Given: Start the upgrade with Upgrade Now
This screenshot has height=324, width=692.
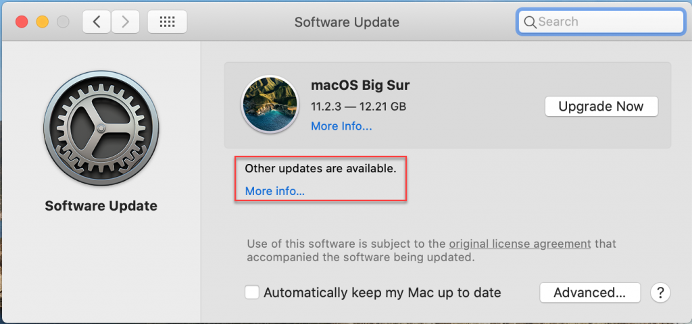Looking at the screenshot, I should (x=601, y=106).
